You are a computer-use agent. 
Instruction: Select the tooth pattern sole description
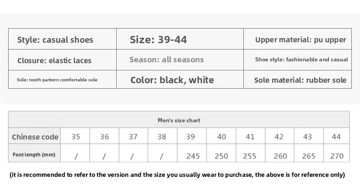(57, 80)
